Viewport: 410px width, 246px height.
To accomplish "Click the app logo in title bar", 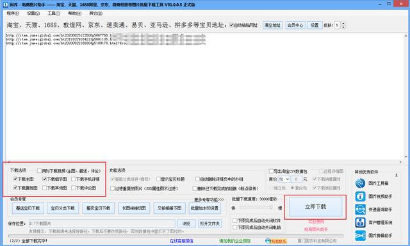I will (6, 4).
